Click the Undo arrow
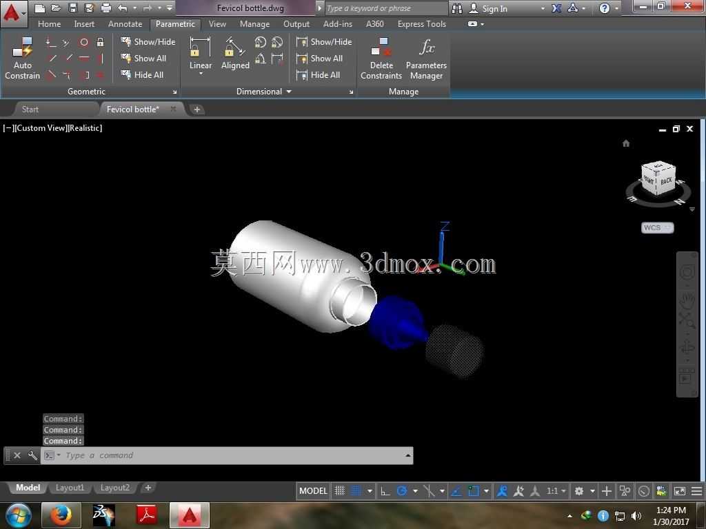706x529 pixels. pyautogui.click(x=123, y=8)
